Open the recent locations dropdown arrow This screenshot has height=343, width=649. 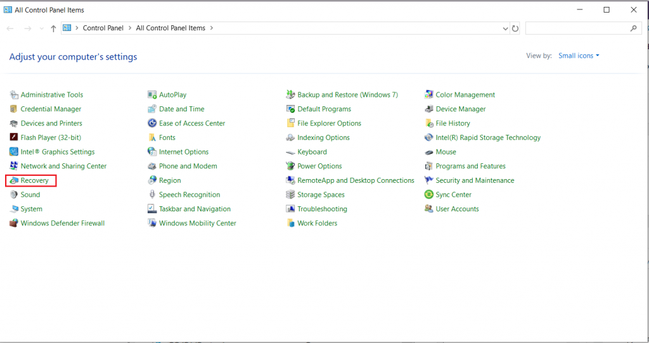point(41,28)
